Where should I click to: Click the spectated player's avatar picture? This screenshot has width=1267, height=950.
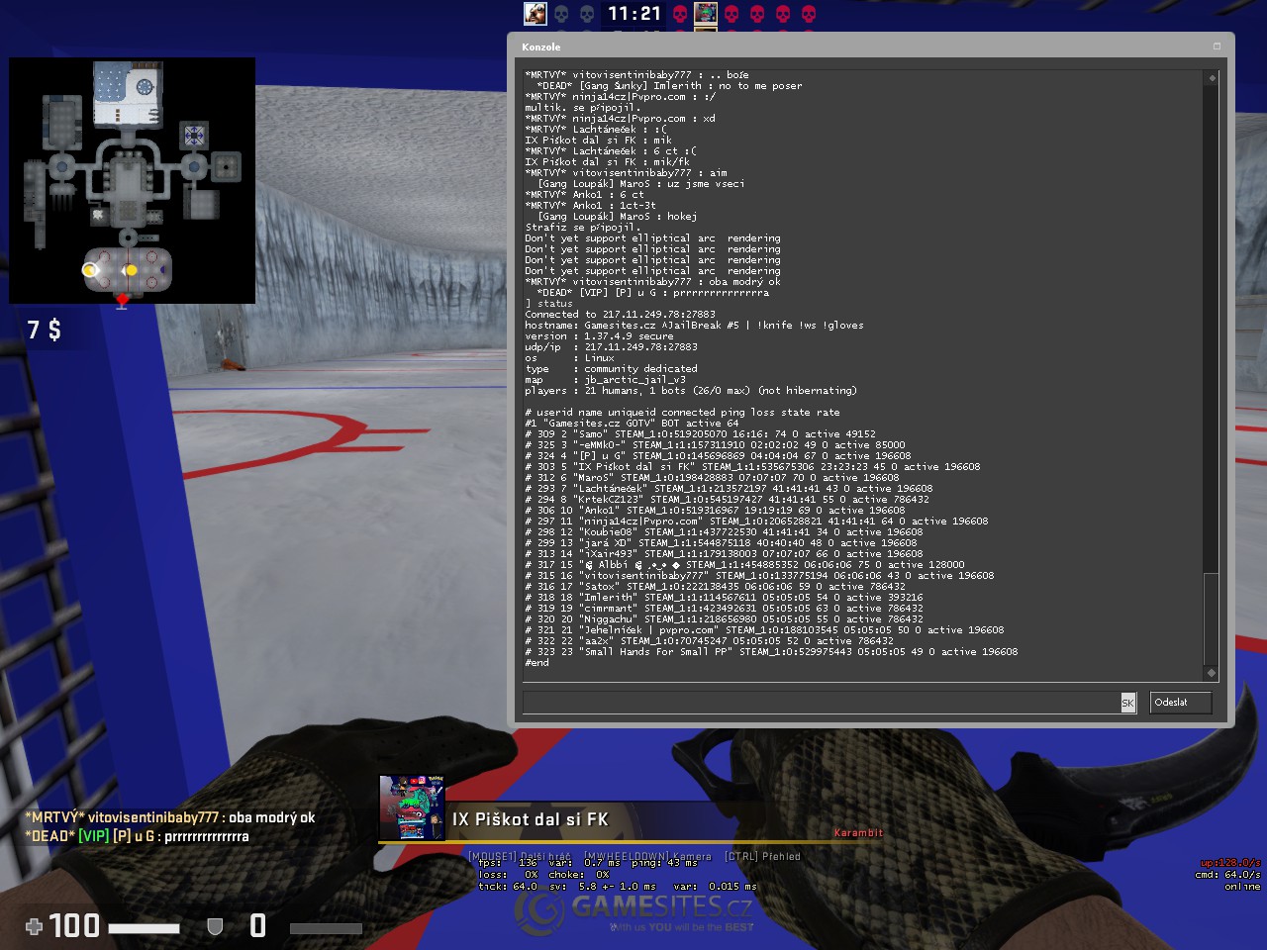(412, 807)
